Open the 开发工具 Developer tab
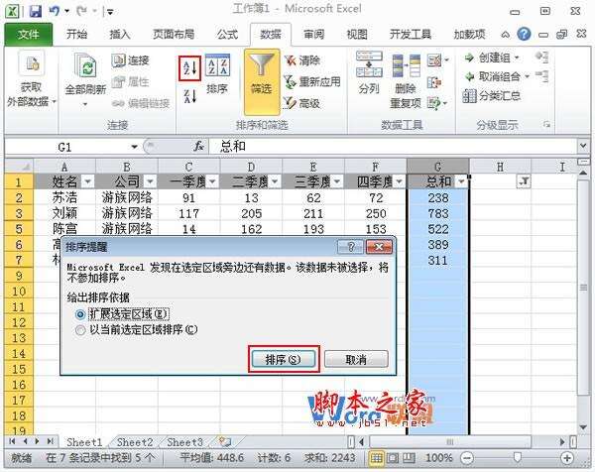 coord(411,34)
